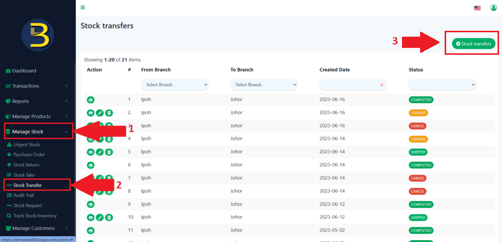Delete stock transfer row 5 via trash icon

pyautogui.click(x=109, y=152)
